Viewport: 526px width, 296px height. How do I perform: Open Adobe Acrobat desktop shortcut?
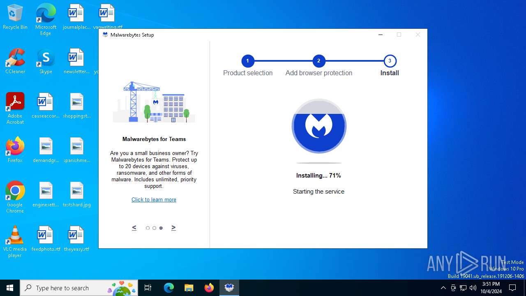pyautogui.click(x=15, y=109)
